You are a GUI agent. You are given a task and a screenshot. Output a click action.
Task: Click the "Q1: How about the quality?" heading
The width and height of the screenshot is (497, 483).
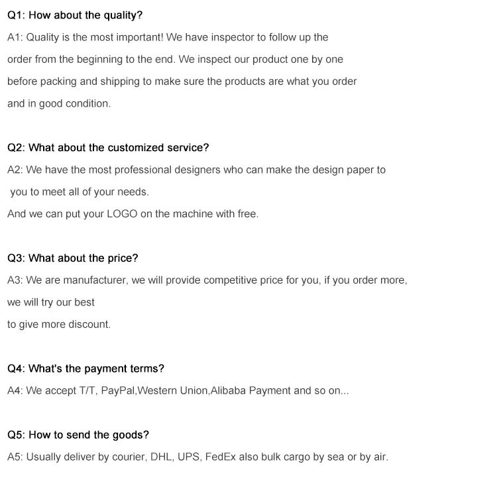click(x=74, y=15)
